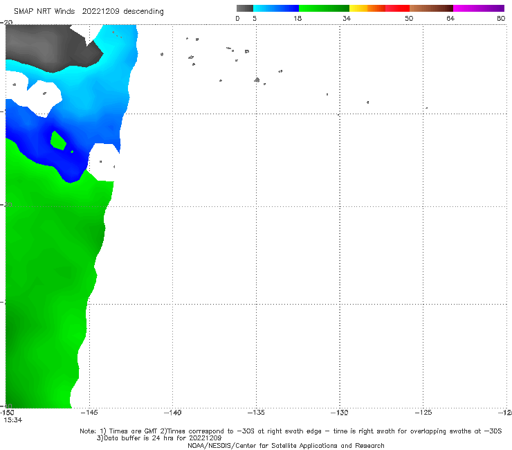Click the magenta-purple 64-80 color bar segment
Viewport: 512px width, 450px height.
(x=479, y=8)
